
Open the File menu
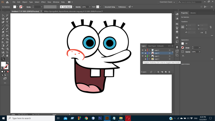coord(14,2)
